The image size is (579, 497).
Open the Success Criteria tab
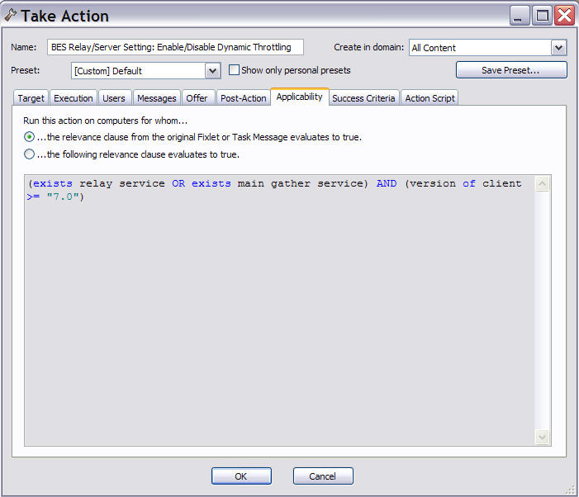pyautogui.click(x=363, y=98)
